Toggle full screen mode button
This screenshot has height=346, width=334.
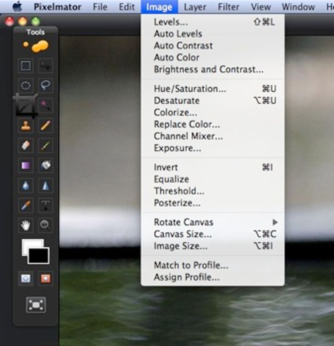pyautogui.click(x=36, y=305)
